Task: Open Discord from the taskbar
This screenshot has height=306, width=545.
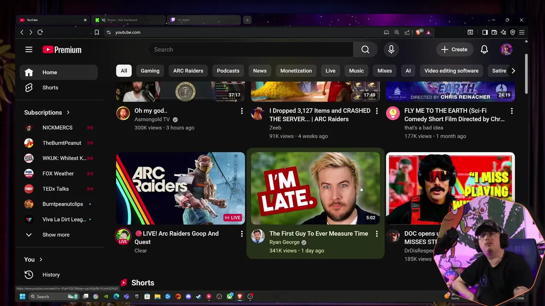Action: [188, 297]
